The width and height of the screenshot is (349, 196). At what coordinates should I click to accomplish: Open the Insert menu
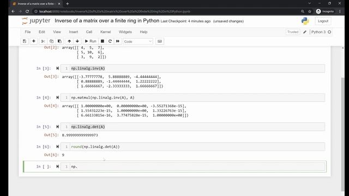click(74, 32)
